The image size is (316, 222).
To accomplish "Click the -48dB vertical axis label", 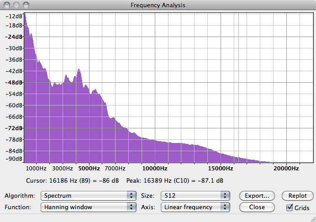I will (x=13, y=83).
